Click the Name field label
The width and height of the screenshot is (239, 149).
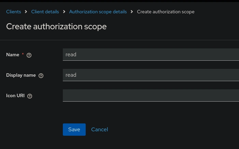tap(13, 55)
